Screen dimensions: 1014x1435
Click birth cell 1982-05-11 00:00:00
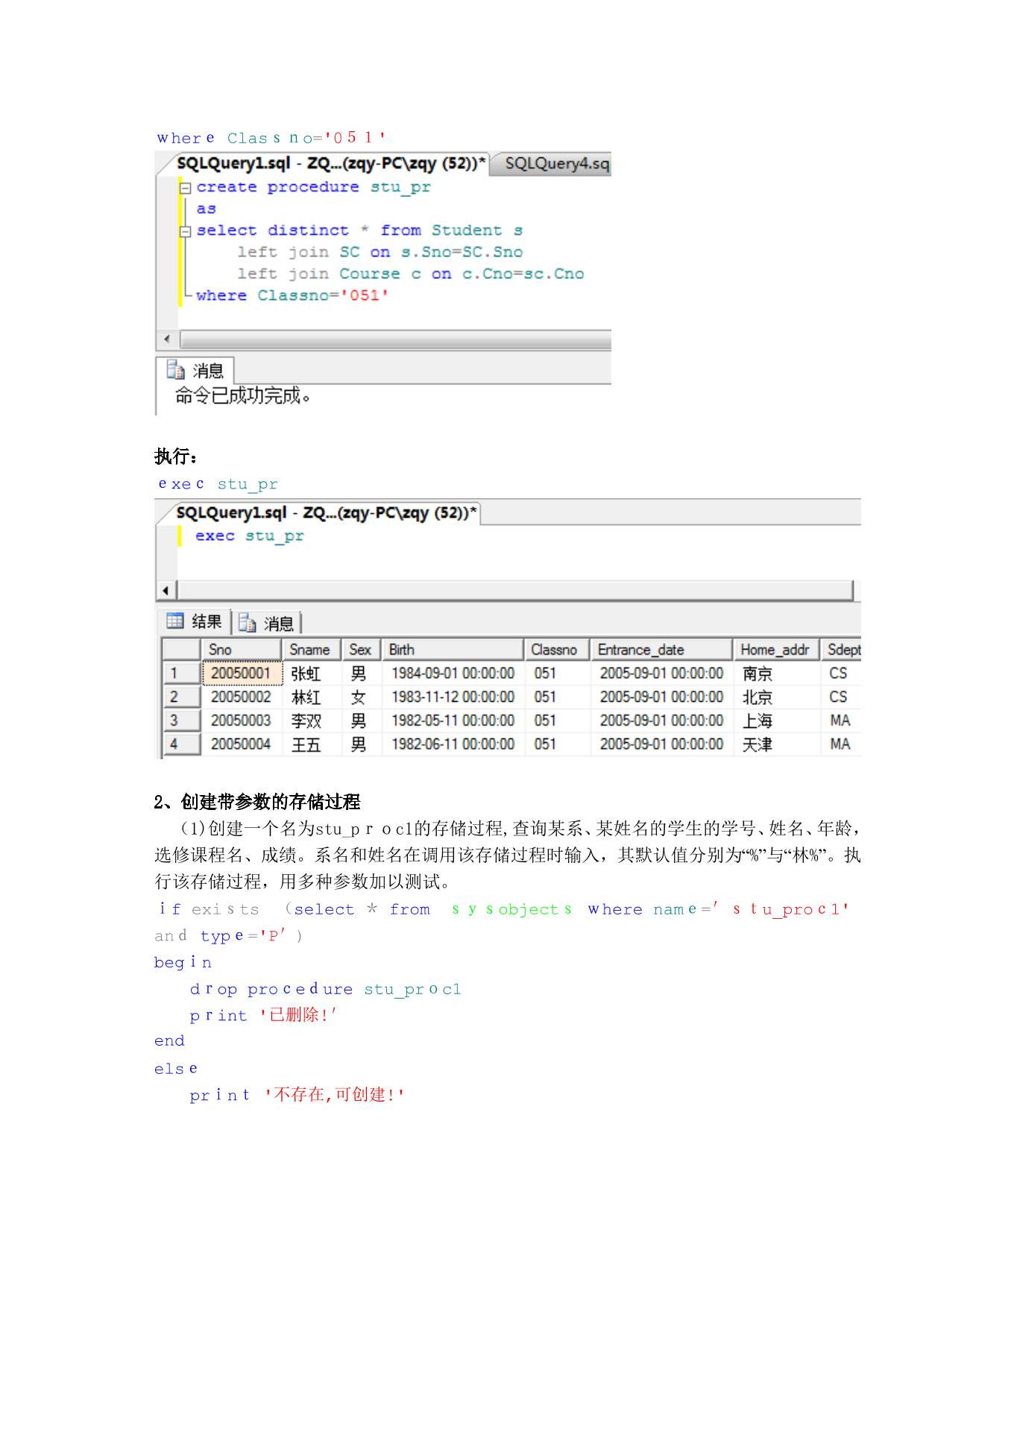click(x=453, y=720)
